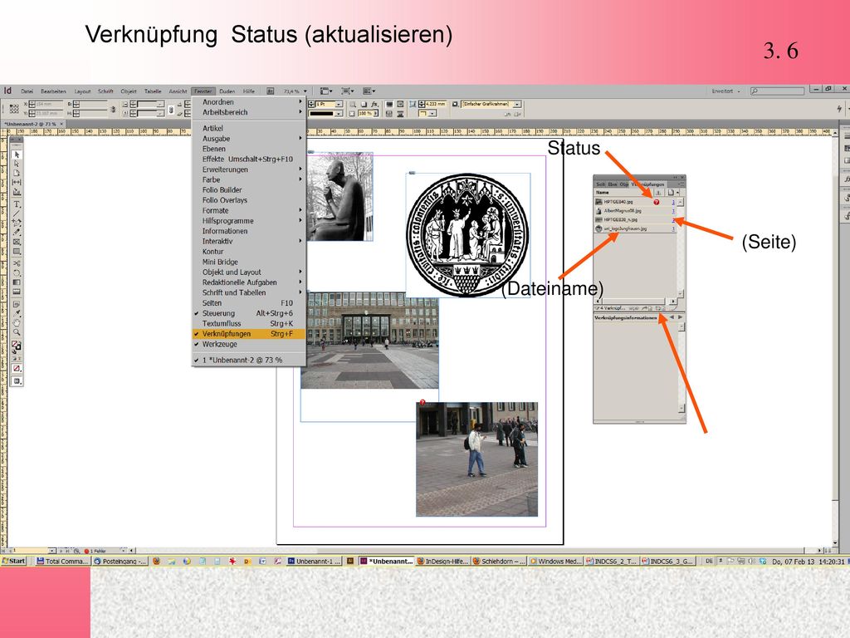Select the Hand tool
Image resolution: width=850 pixels, height=638 pixels.
click(17, 323)
